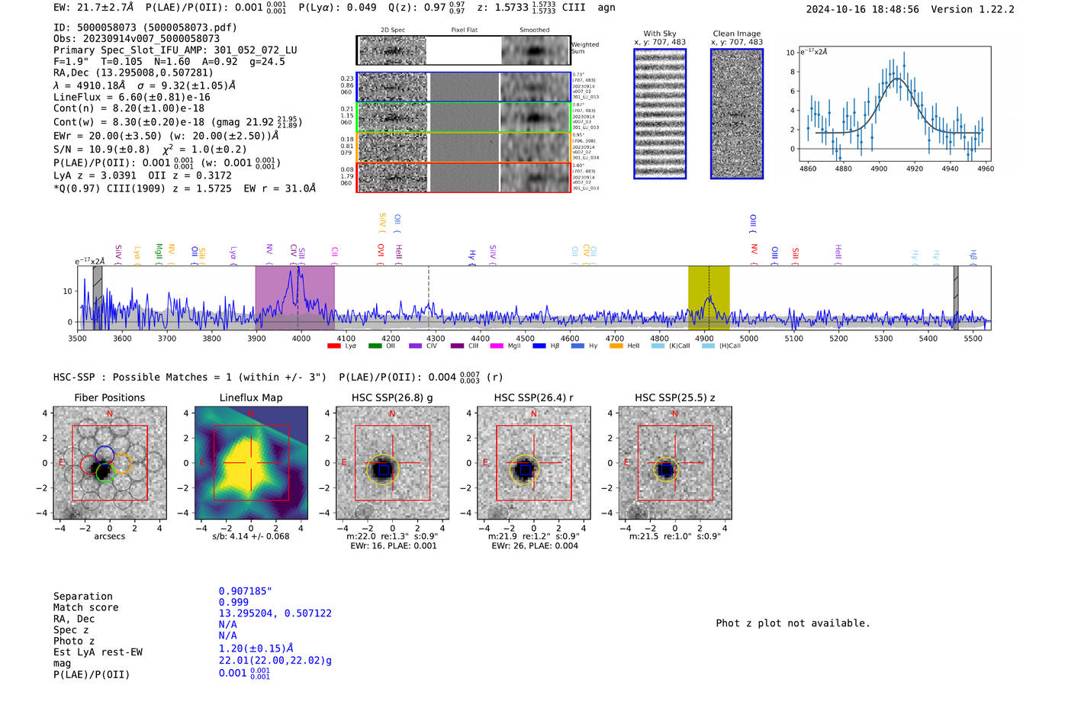Select the Weighted Sum 2D spectrum row
Image resolution: width=1068 pixels, height=727 pixels.
pyautogui.click(x=463, y=50)
